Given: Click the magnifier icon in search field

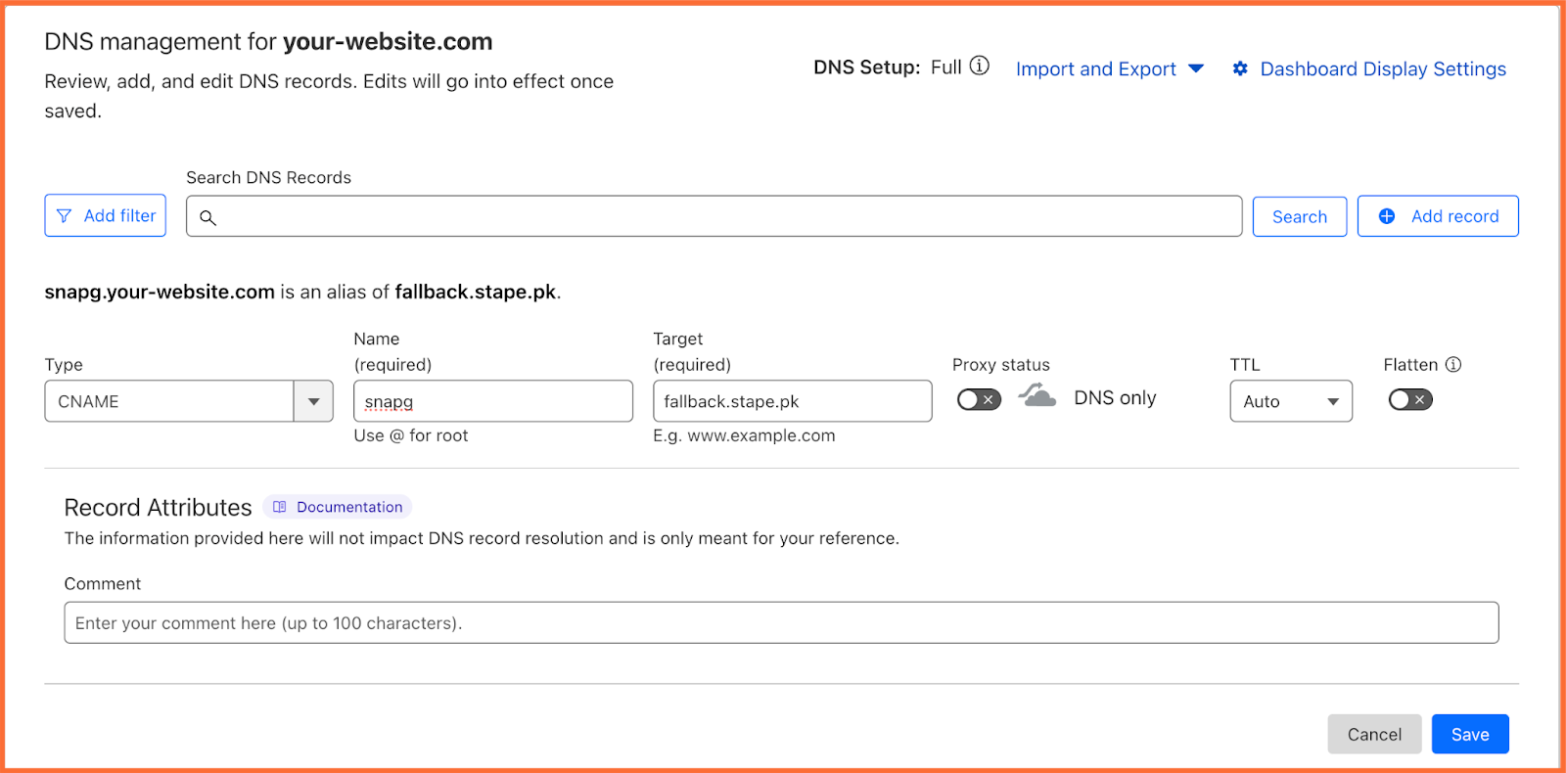Looking at the screenshot, I should click(207, 217).
